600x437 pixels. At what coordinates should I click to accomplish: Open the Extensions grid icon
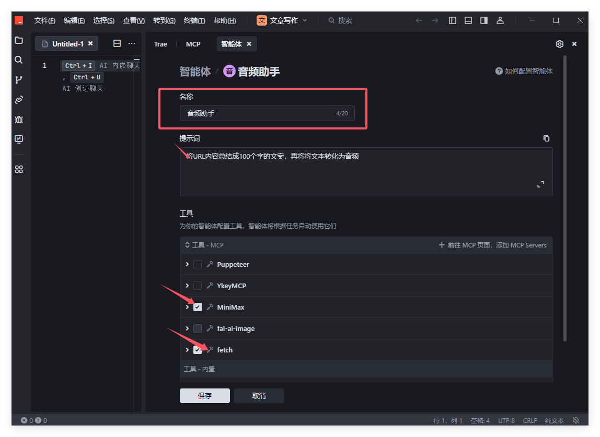pyautogui.click(x=19, y=169)
